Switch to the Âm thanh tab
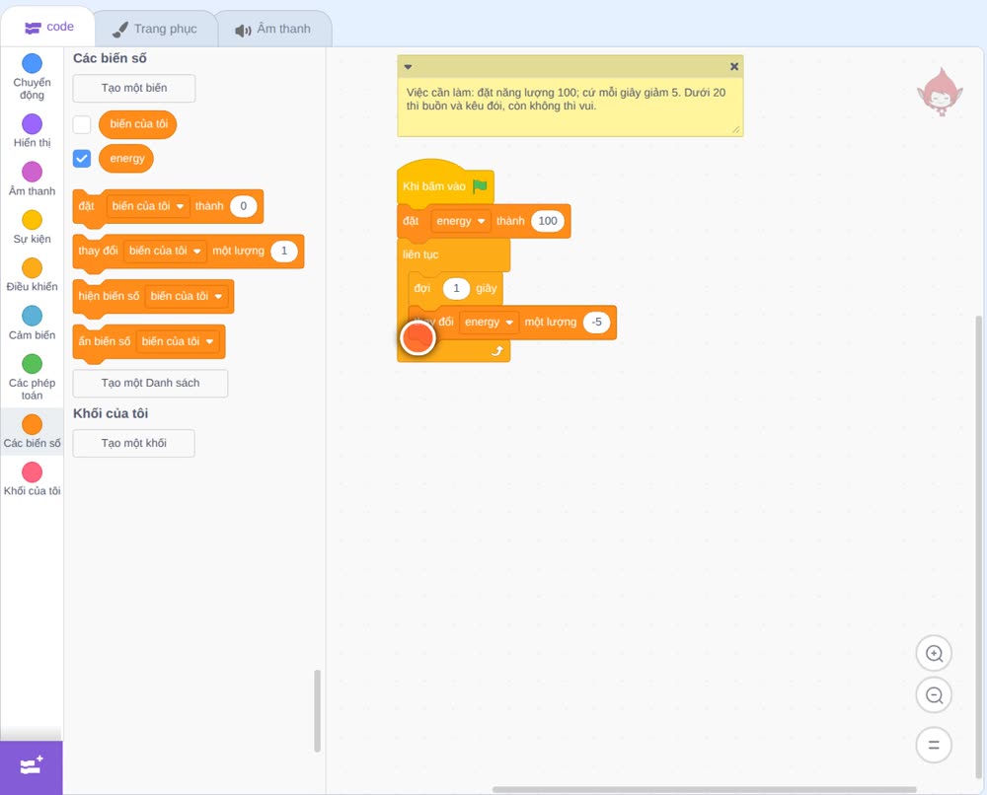 pos(273,30)
